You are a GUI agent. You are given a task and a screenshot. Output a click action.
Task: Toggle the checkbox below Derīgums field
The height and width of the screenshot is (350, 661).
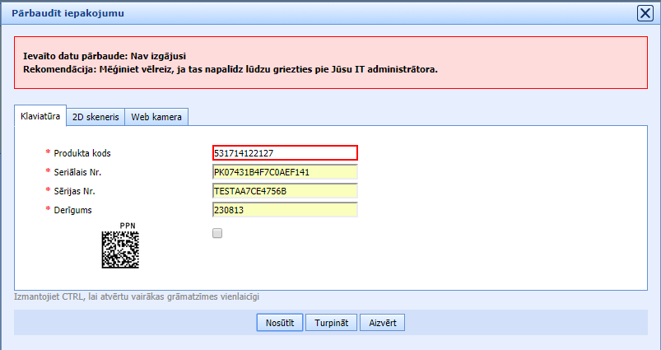click(x=217, y=233)
